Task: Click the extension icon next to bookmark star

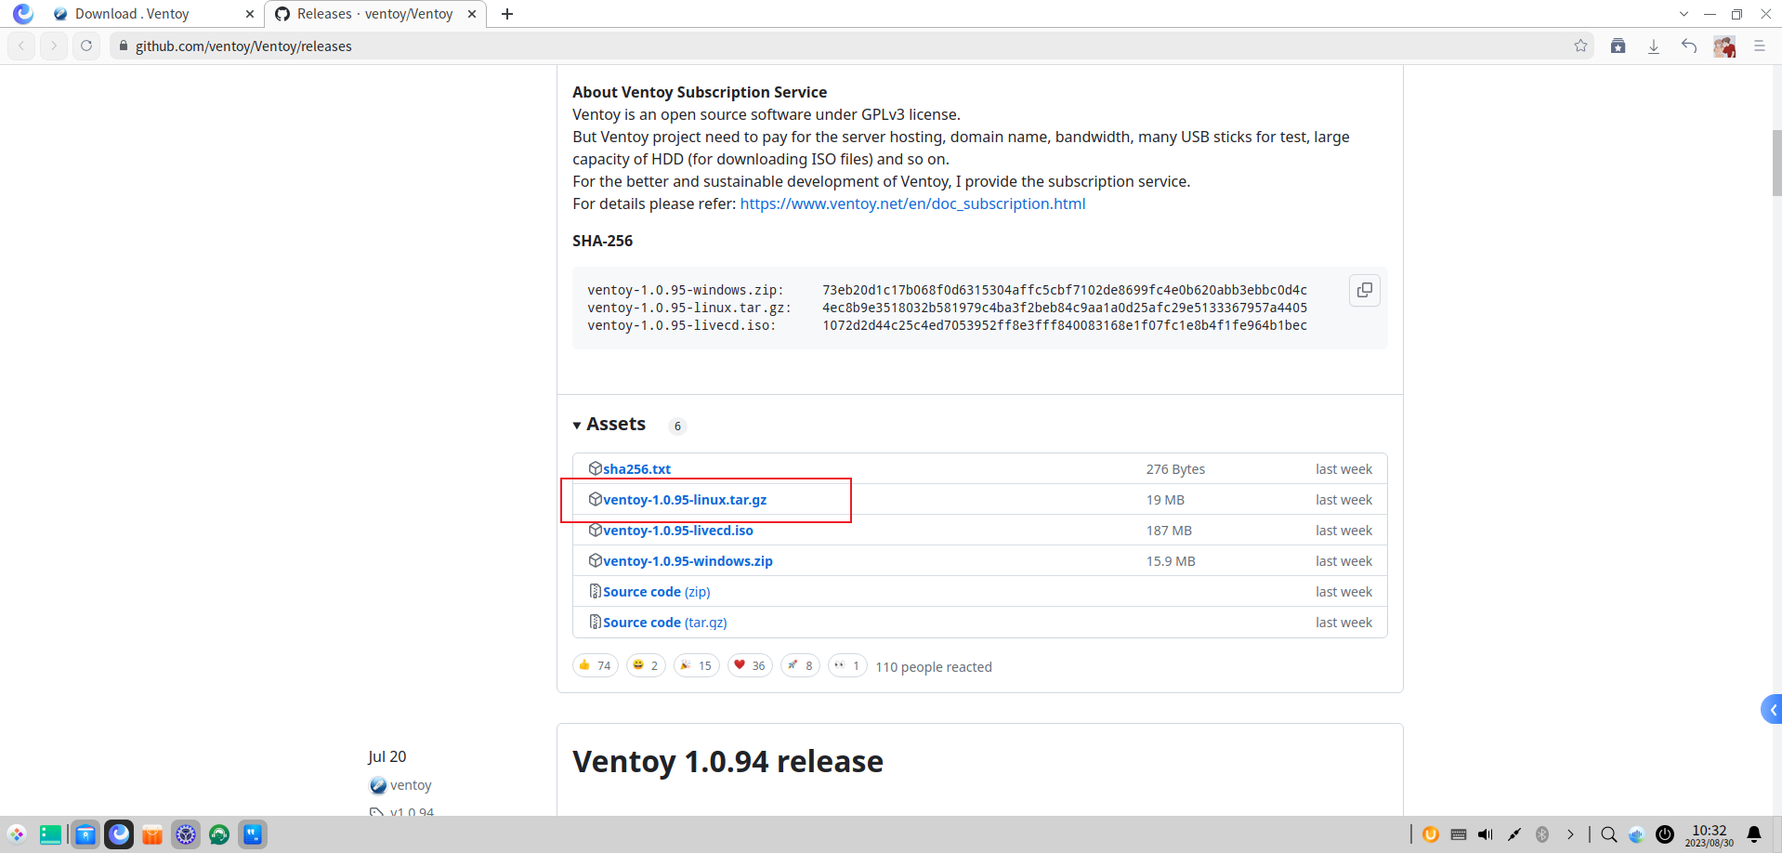Action: (1618, 46)
